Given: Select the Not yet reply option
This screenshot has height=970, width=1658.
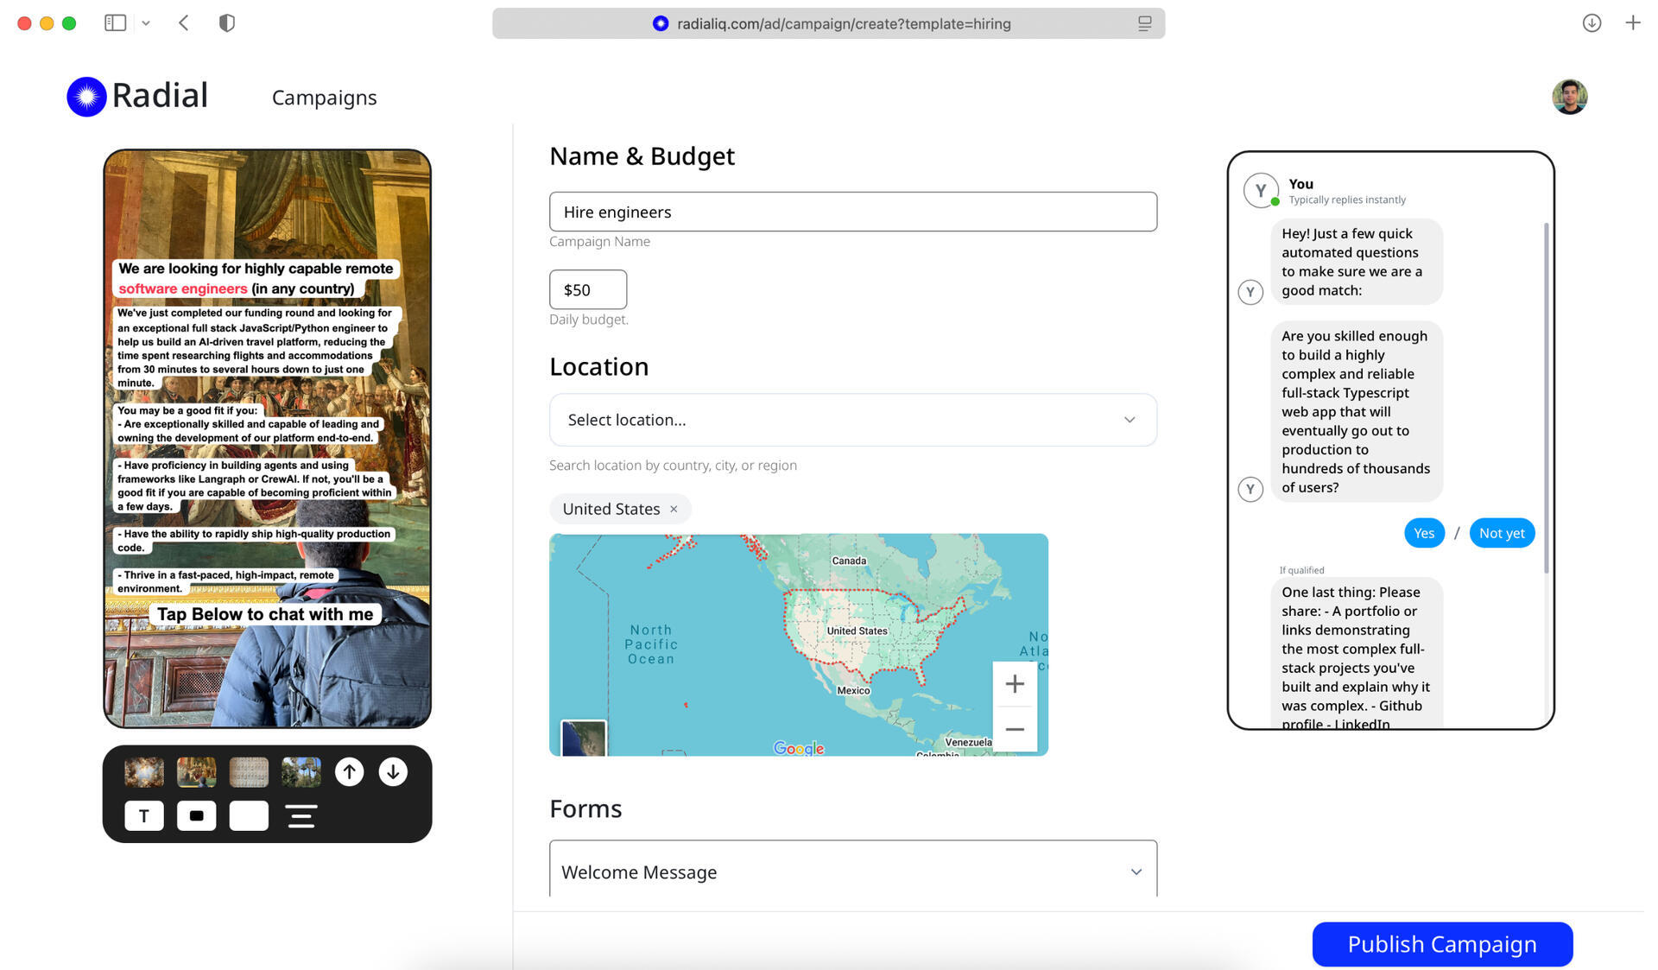Looking at the screenshot, I should coord(1501,533).
